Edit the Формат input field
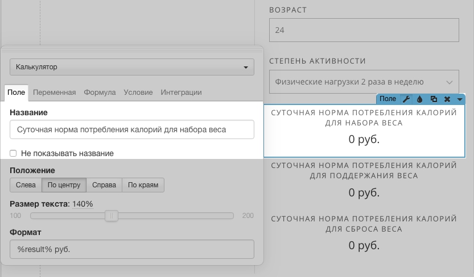This screenshot has height=277, width=474. (x=132, y=249)
